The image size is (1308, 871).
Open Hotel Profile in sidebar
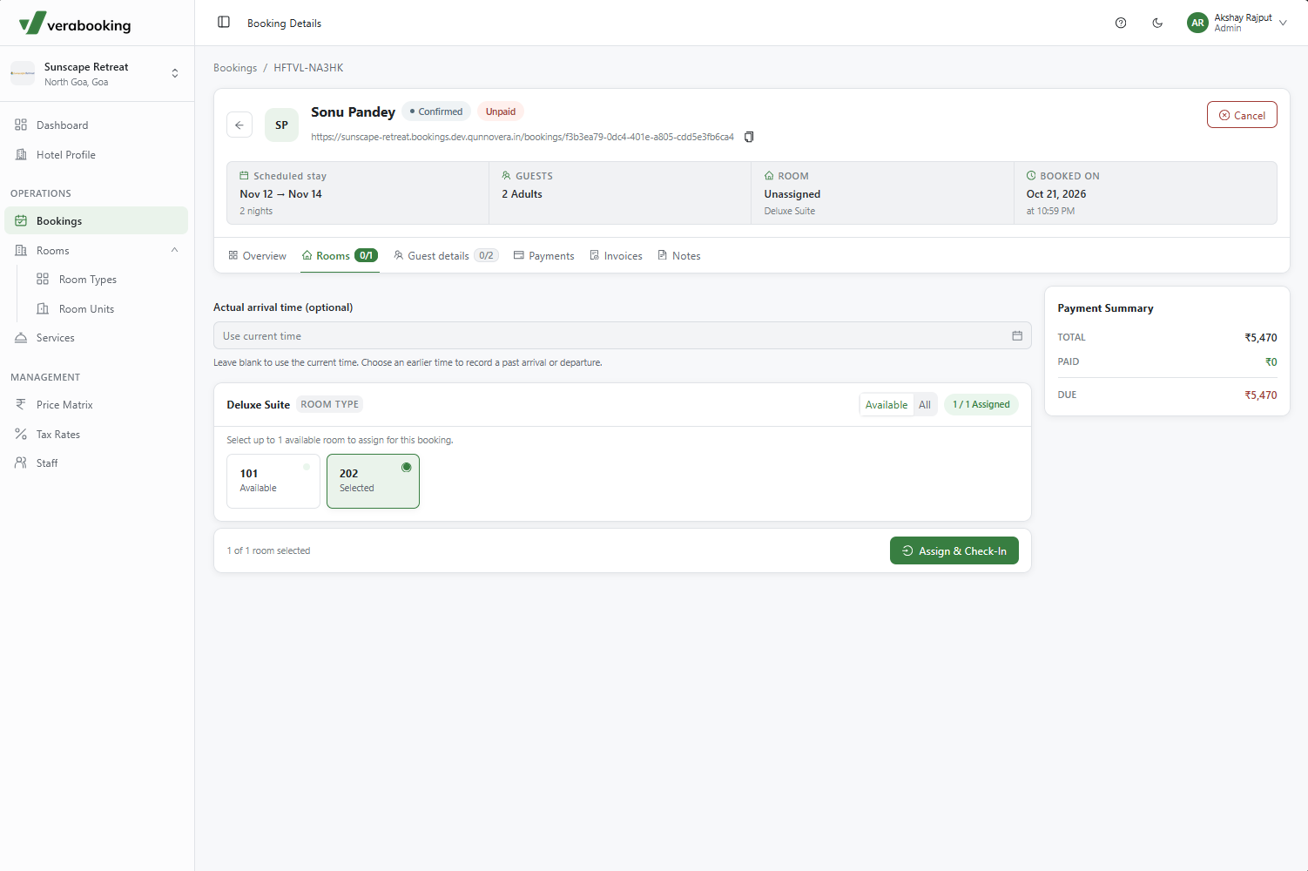[96, 155]
